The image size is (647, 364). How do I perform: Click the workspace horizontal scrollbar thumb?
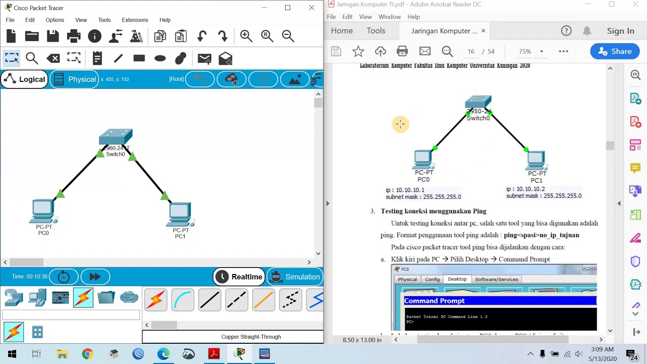(x=26, y=262)
